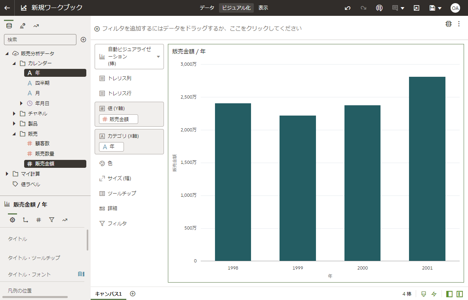
Task: Click the green lightning auto-apply icon
Action: point(434,294)
